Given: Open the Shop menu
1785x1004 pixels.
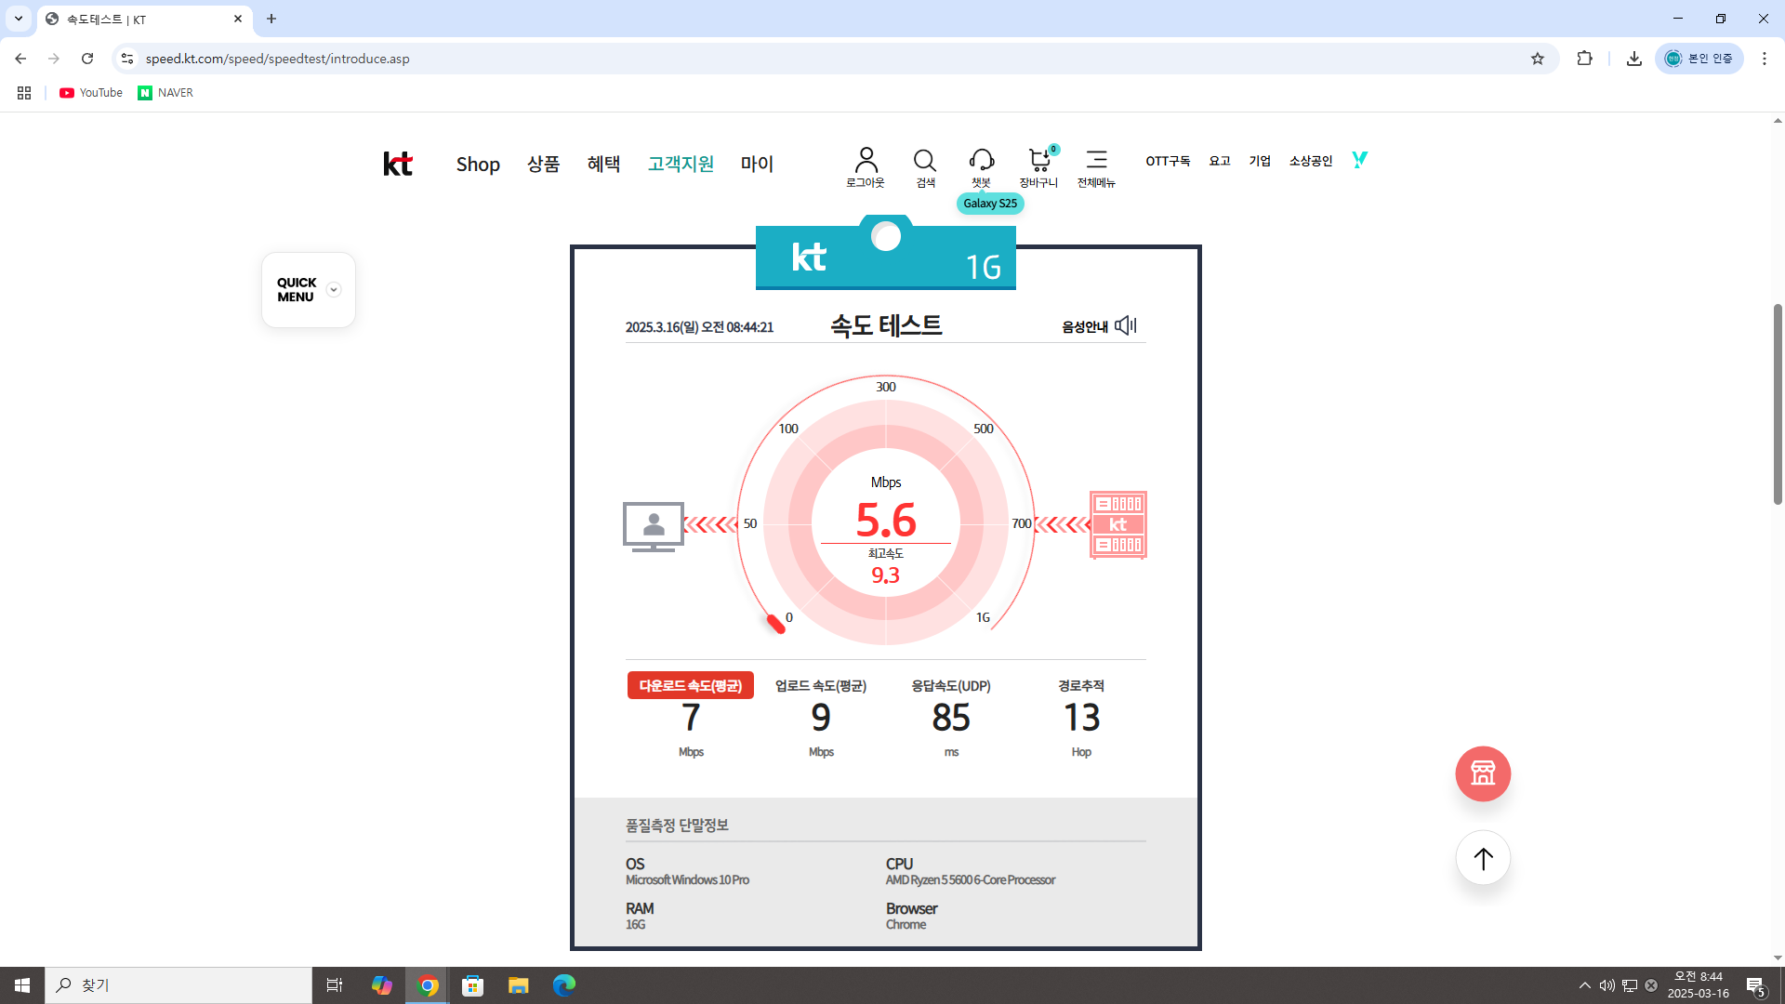Looking at the screenshot, I should click(x=478, y=164).
